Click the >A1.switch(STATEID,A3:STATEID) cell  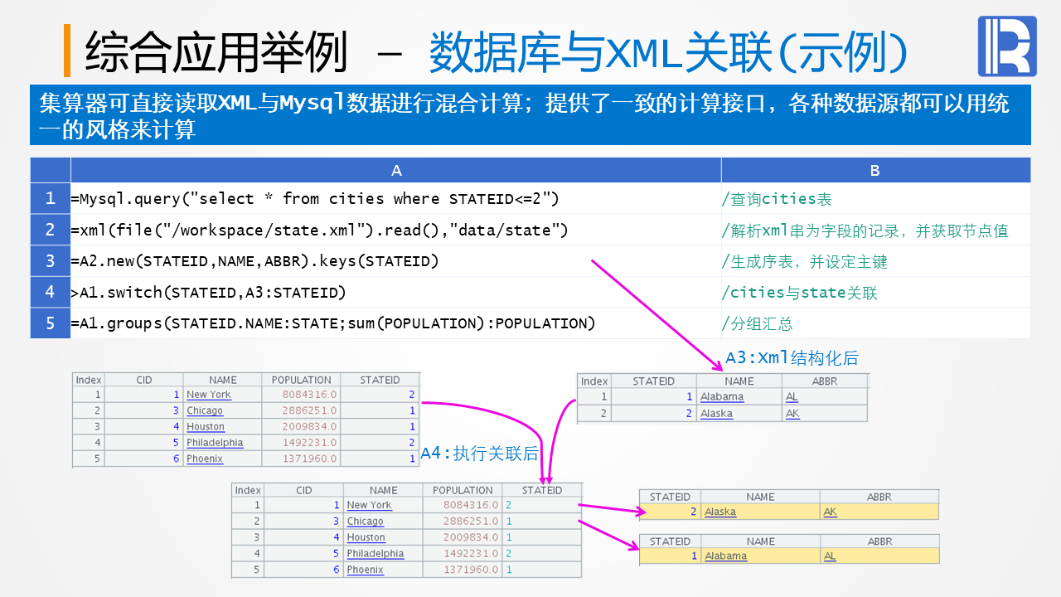(x=396, y=293)
